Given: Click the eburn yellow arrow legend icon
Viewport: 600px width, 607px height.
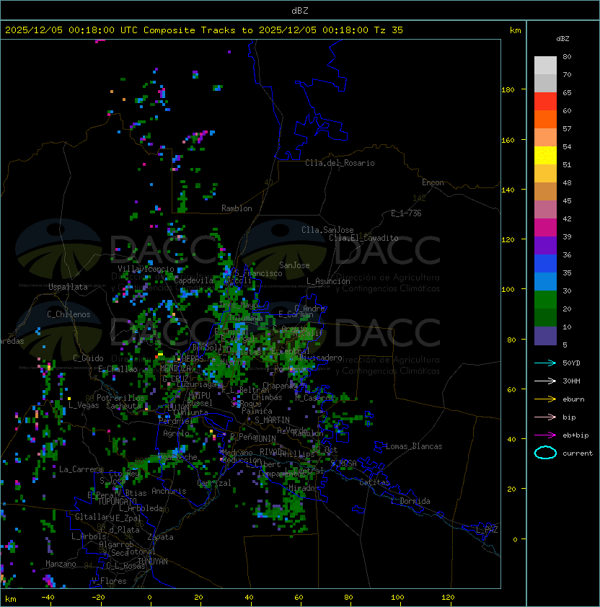Looking at the screenshot, I should [545, 399].
